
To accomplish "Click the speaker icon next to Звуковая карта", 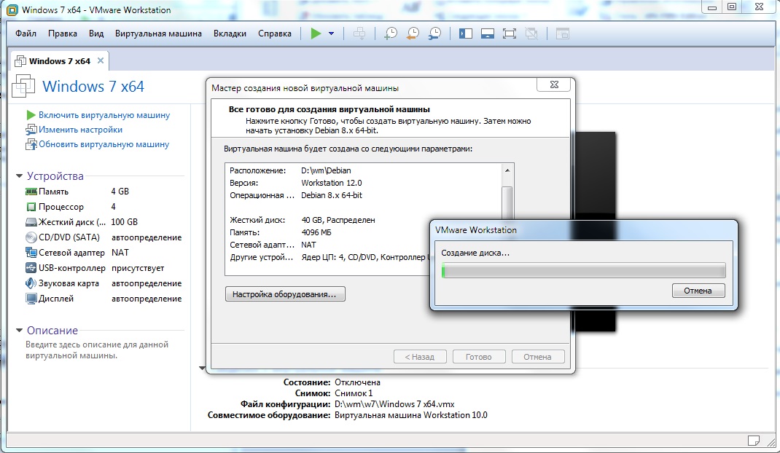I will [x=31, y=283].
